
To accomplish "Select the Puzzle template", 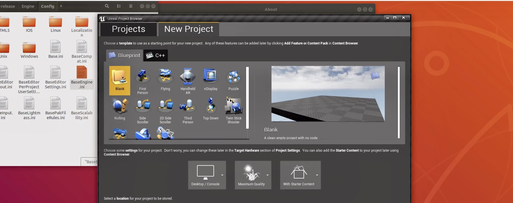I will (x=234, y=80).
